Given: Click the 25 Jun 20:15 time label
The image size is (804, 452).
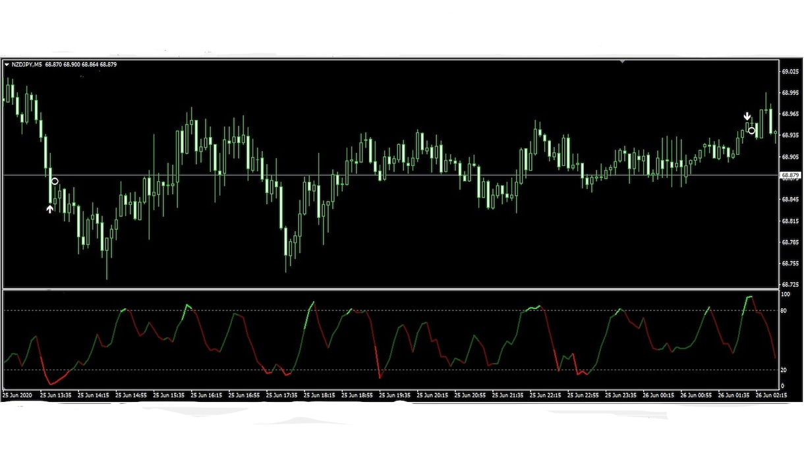Looking at the screenshot, I should click(433, 395).
